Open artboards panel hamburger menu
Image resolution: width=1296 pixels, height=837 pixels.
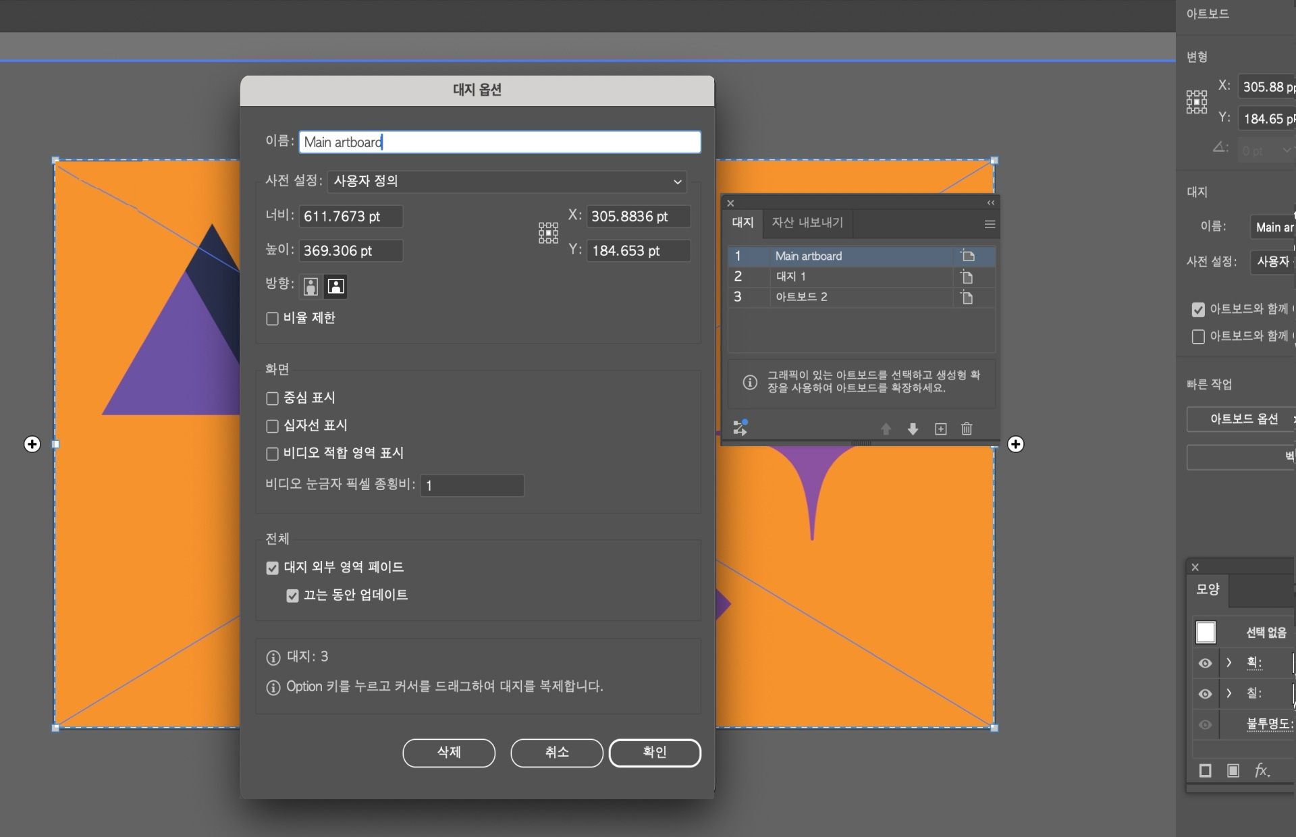pos(990,224)
